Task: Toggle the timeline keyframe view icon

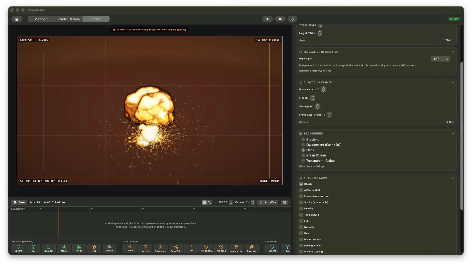Action: tap(204, 202)
